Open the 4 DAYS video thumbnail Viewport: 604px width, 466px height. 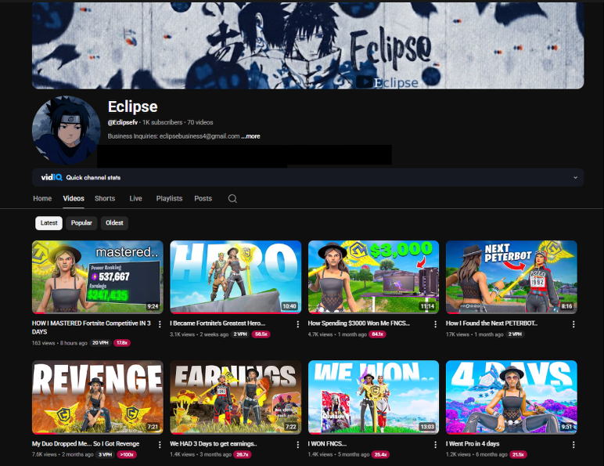coord(511,397)
